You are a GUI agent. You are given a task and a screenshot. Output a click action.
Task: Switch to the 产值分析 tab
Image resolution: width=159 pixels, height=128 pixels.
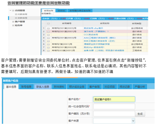pyautogui.click(x=140, y=87)
